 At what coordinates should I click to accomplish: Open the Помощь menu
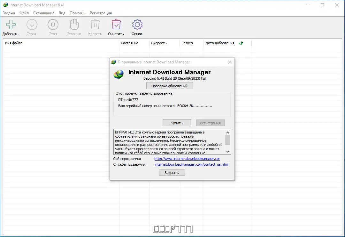click(77, 13)
